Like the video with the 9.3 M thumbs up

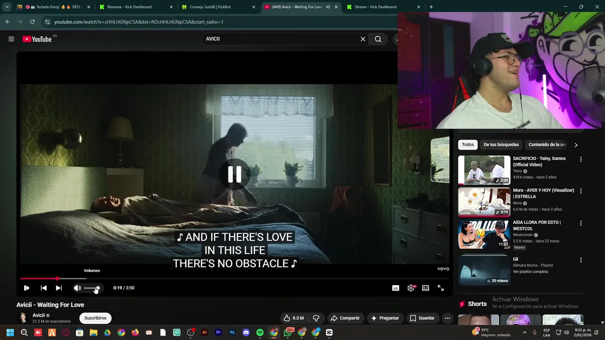point(294,318)
